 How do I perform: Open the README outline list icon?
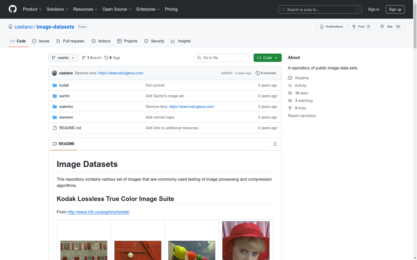275,144
